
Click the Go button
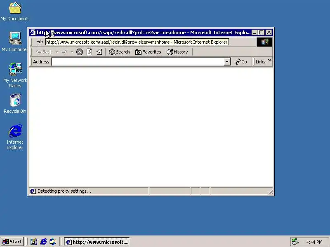click(241, 62)
